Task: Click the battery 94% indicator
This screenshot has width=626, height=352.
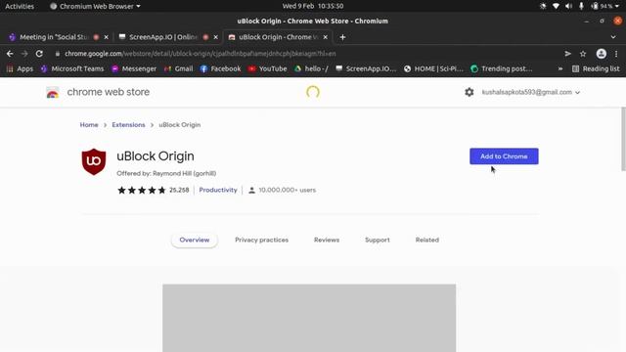Action: (x=602, y=6)
